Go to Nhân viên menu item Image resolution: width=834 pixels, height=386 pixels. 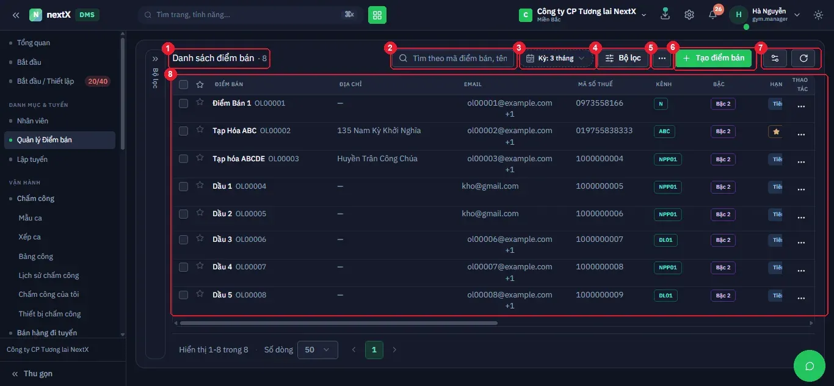(x=32, y=121)
